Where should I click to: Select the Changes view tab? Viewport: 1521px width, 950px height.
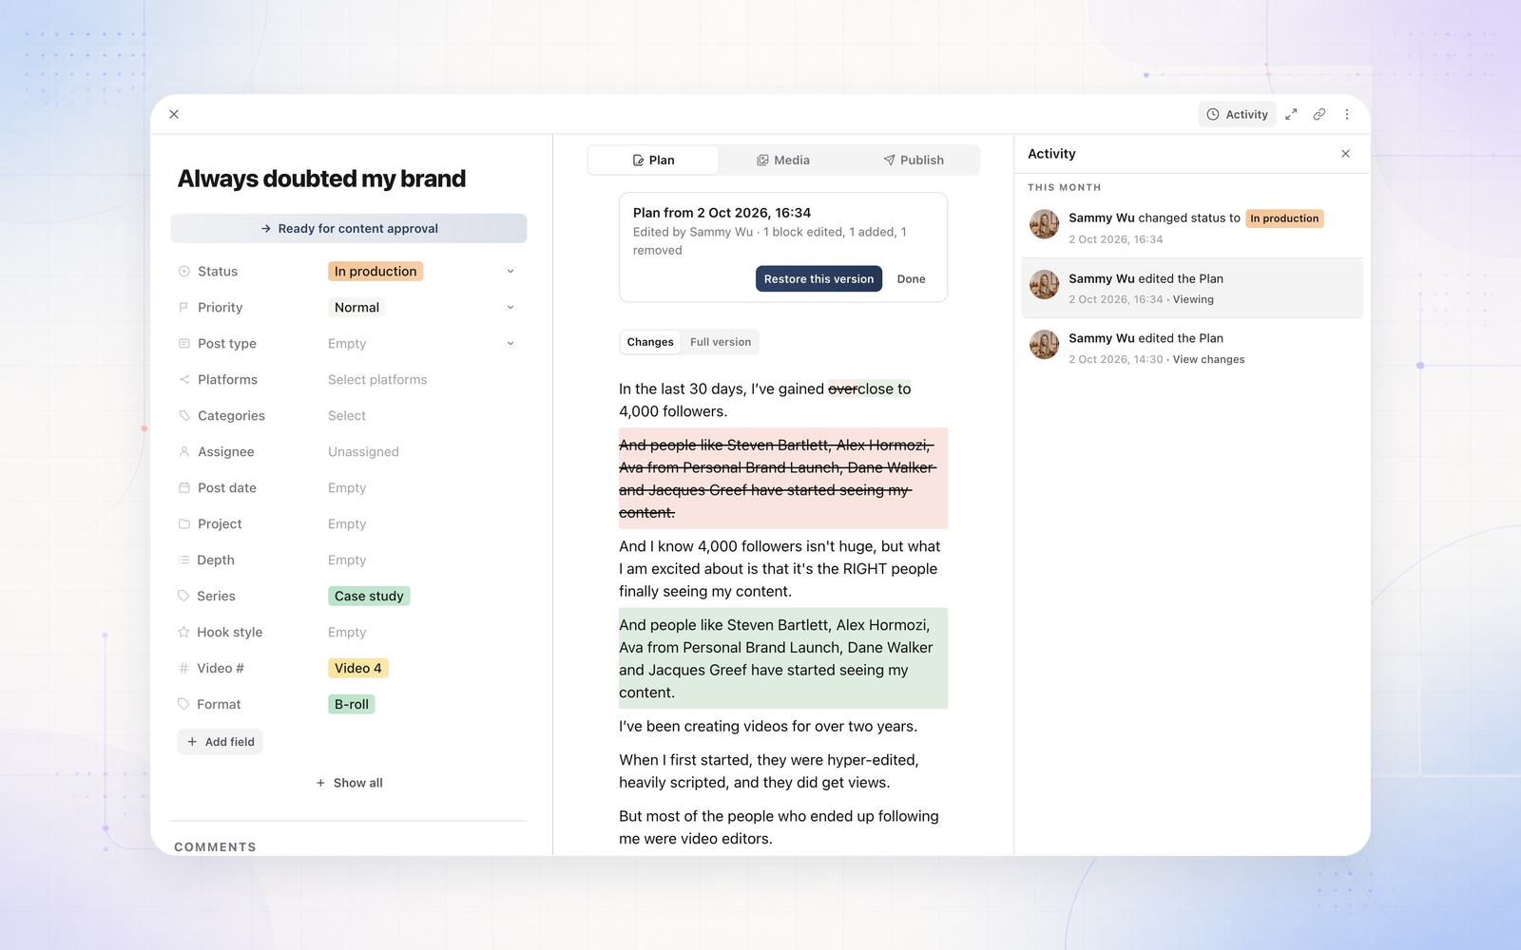point(650,342)
